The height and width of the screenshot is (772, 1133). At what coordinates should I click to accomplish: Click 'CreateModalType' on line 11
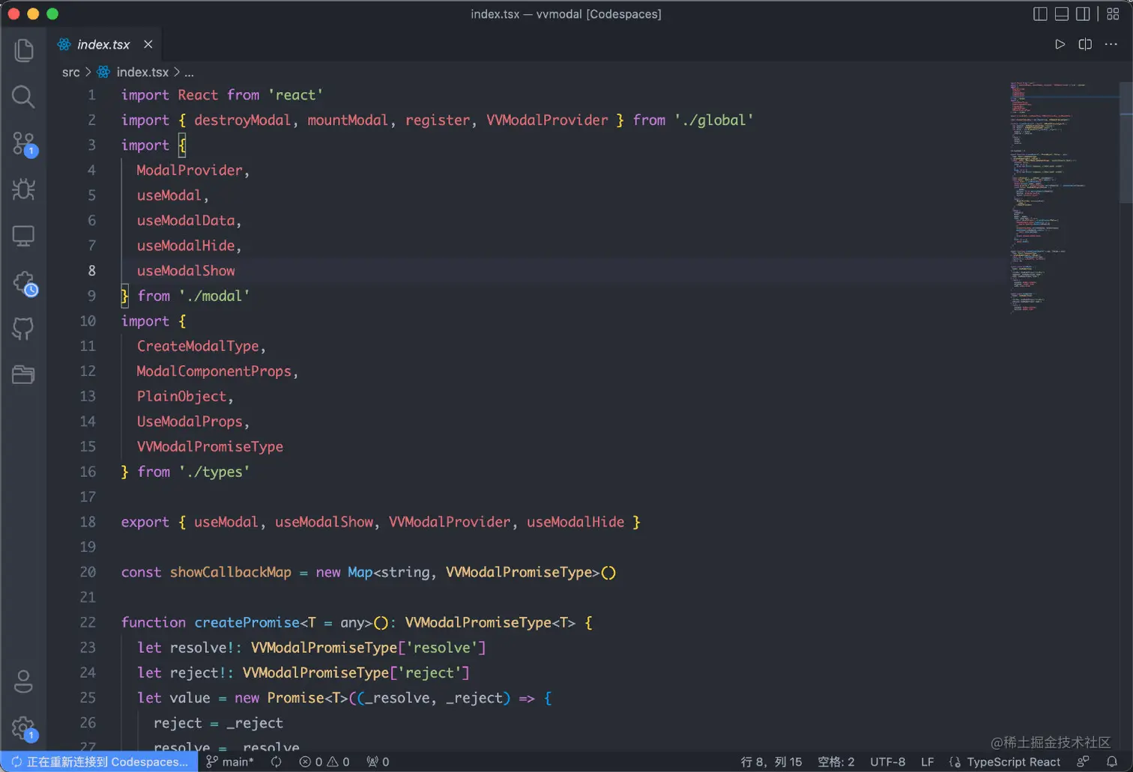point(198,346)
